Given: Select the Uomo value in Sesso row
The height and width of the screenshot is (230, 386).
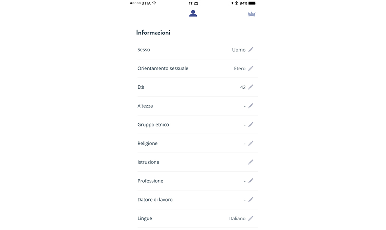Looking at the screenshot, I should (239, 50).
